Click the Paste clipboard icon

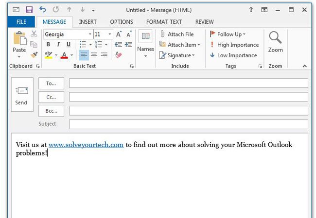coord(19,39)
